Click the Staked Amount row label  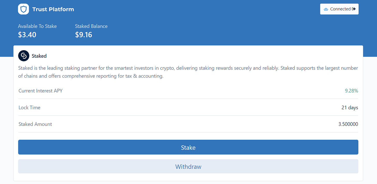coord(35,124)
